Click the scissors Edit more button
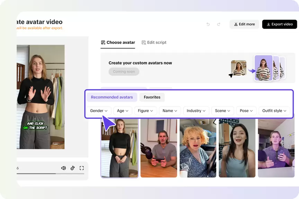Image resolution: width=299 pixels, height=199 pixels. click(245, 24)
